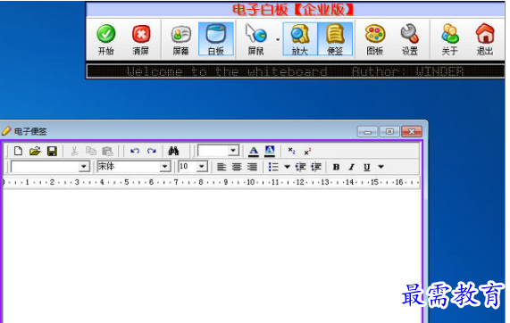
Task: Click the Copy icon
Action: point(91,151)
